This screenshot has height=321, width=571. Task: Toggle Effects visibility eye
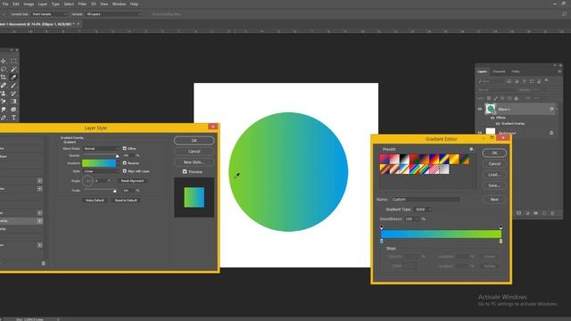pyautogui.click(x=492, y=118)
